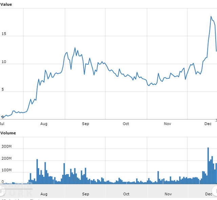The height and width of the screenshot is (200, 217).
Task: Click the Value chart title
Action: pyautogui.click(x=6, y=4)
